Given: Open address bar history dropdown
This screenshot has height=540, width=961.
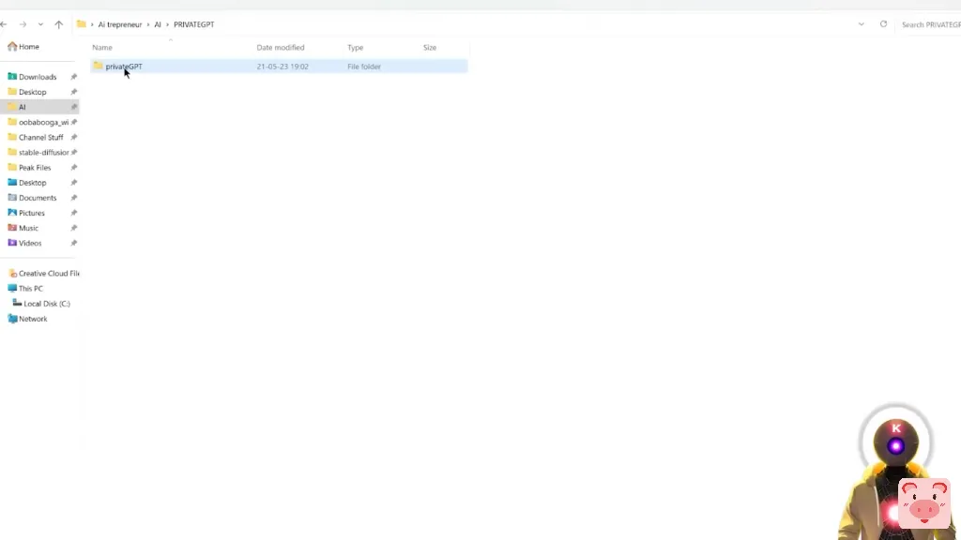Looking at the screenshot, I should point(862,24).
